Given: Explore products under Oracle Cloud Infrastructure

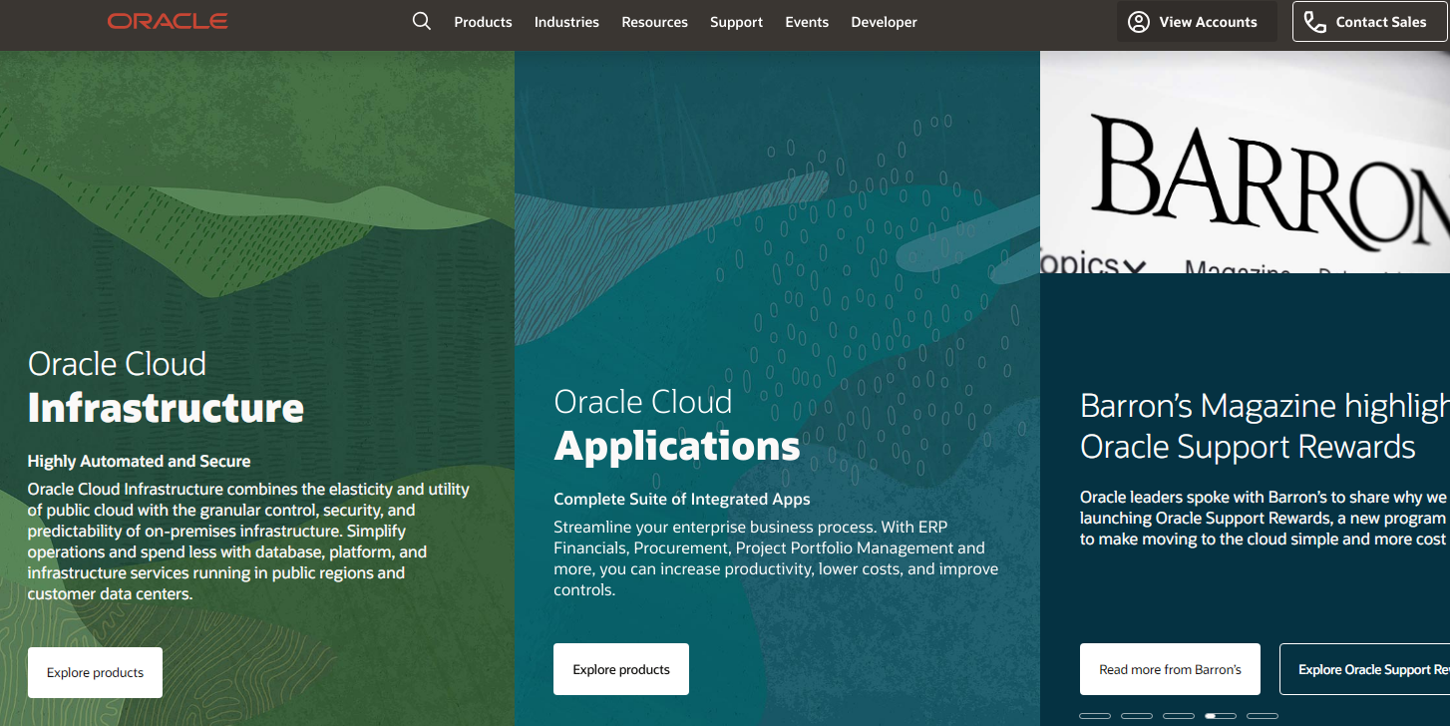Looking at the screenshot, I should pyautogui.click(x=95, y=672).
